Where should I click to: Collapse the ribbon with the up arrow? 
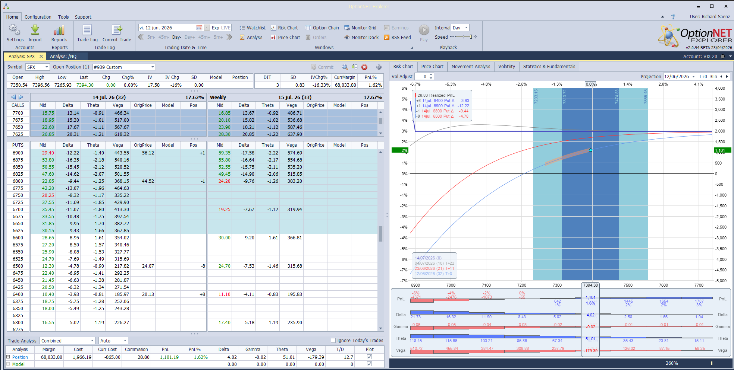point(662,17)
